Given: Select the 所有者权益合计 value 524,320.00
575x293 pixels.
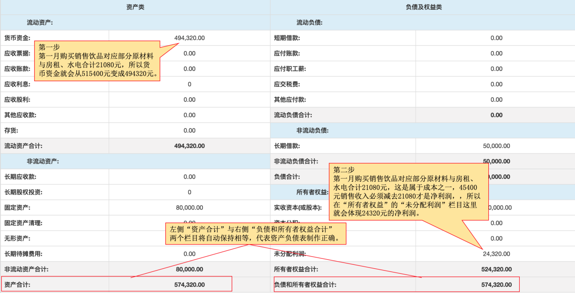Looking at the screenshot, I should [496, 269].
